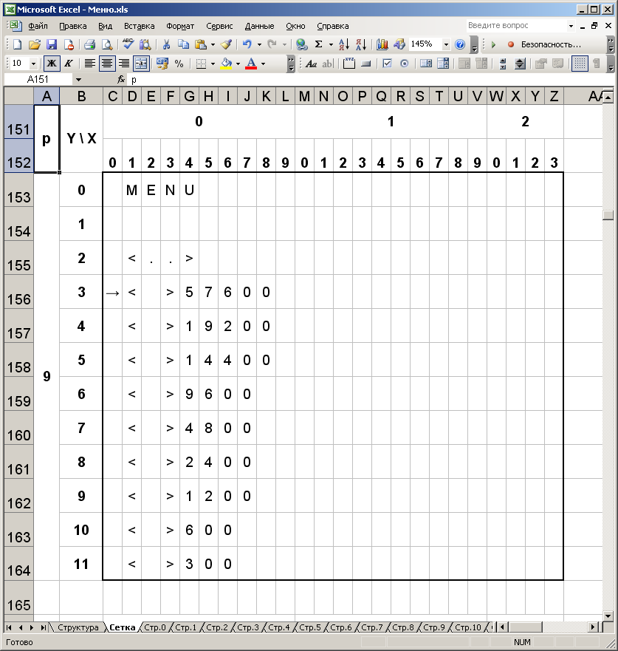
Task: Activate the Format Painter brush
Action: tap(226, 44)
